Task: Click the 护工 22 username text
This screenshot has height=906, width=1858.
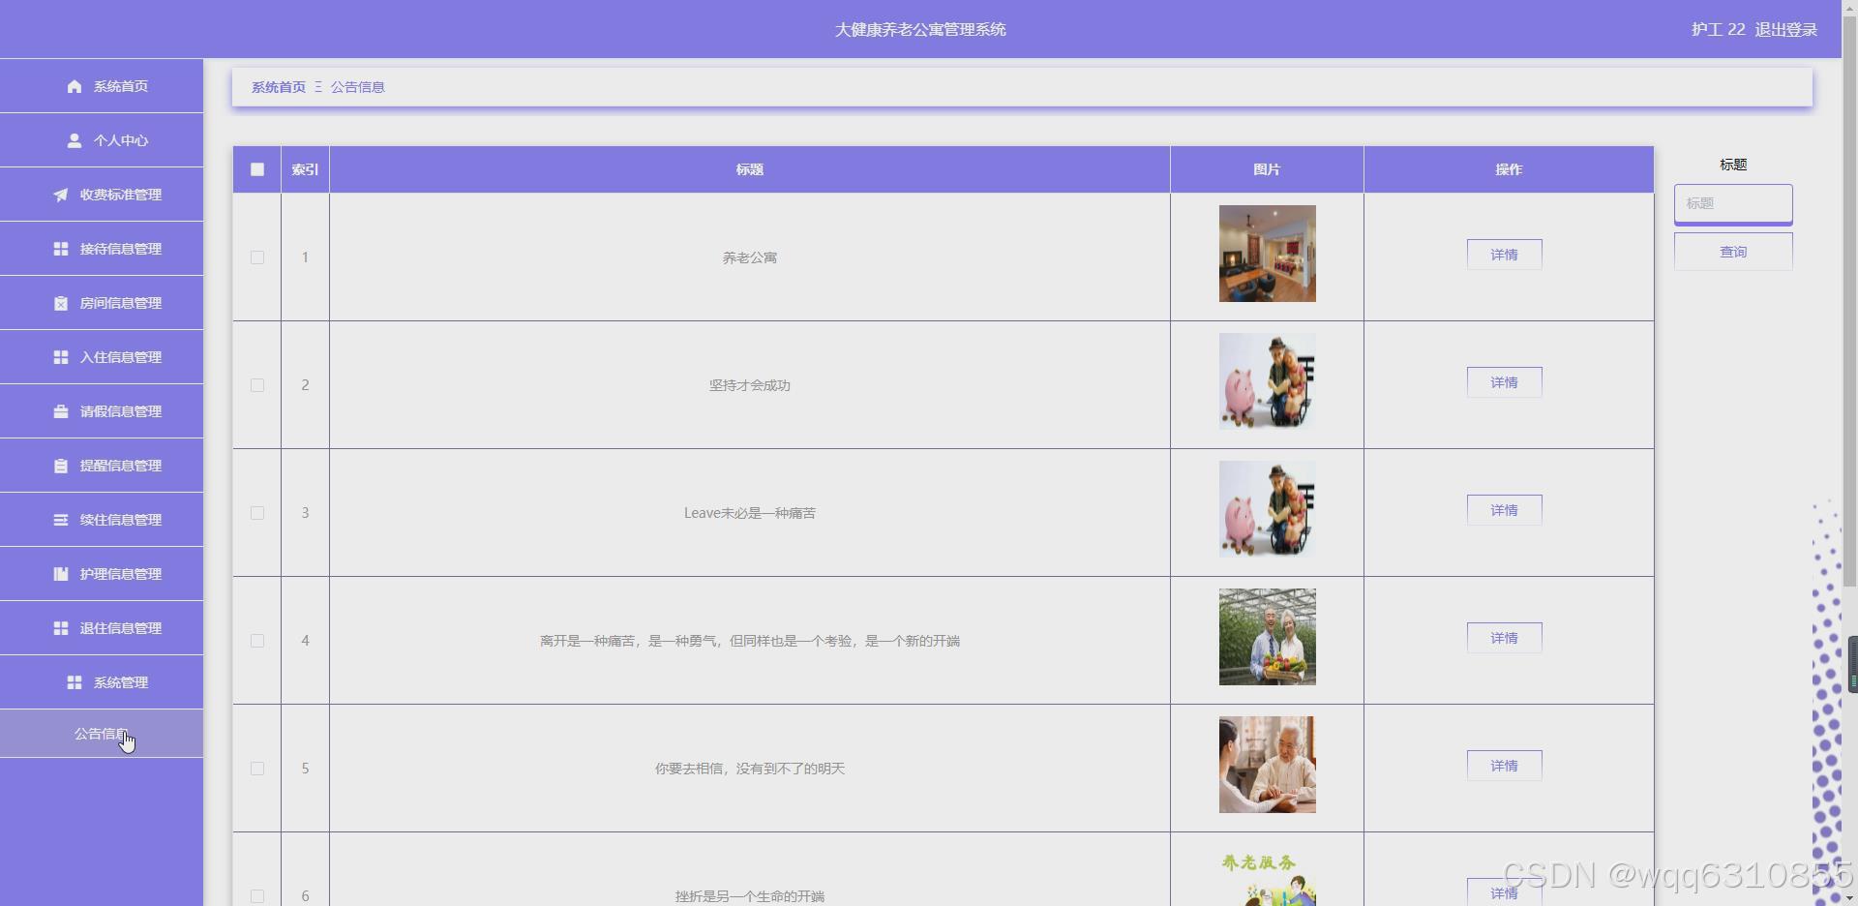Action: 1718,30
